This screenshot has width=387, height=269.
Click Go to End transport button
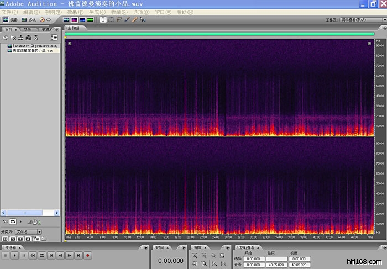(x=79, y=255)
